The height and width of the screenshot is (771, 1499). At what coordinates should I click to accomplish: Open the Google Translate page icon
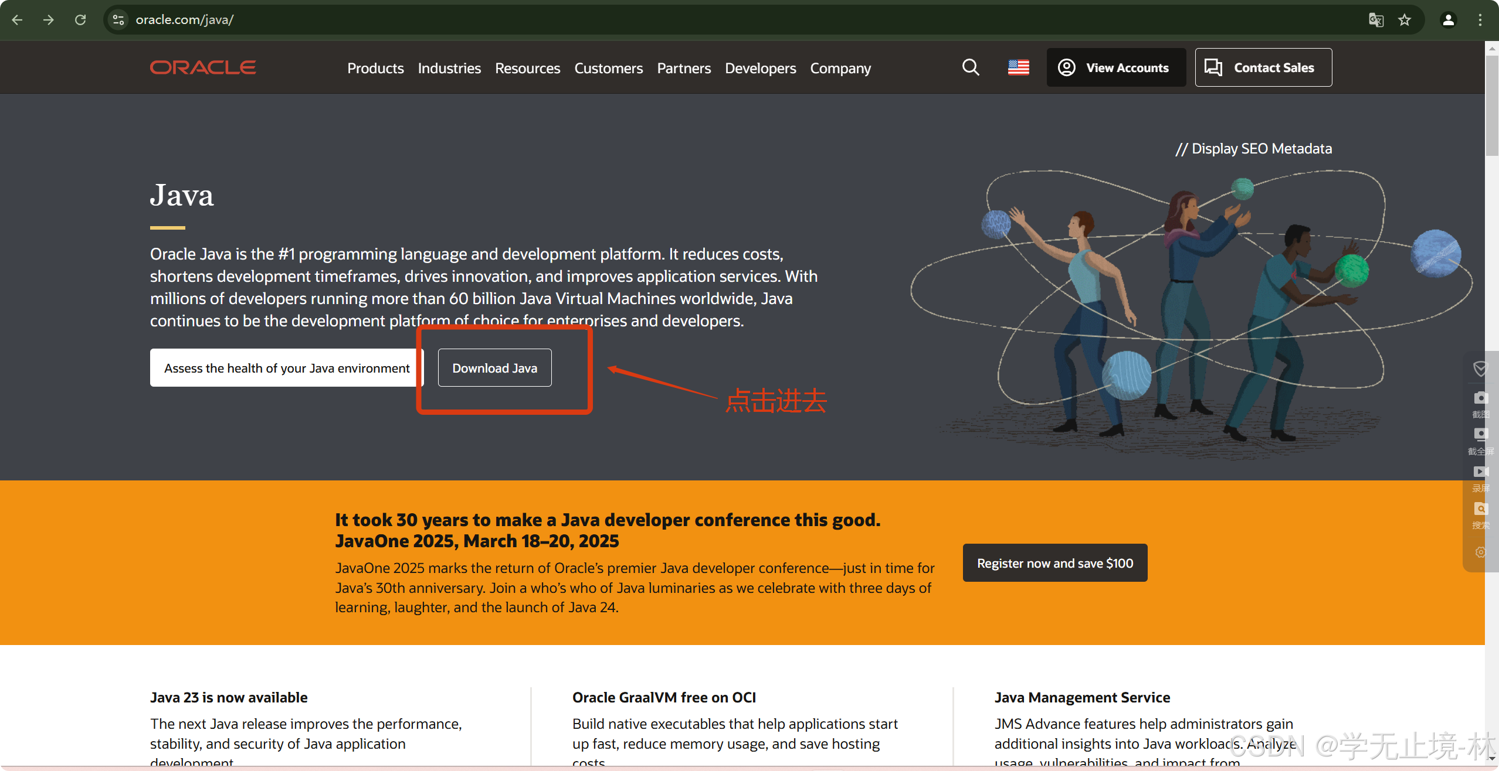tap(1376, 20)
